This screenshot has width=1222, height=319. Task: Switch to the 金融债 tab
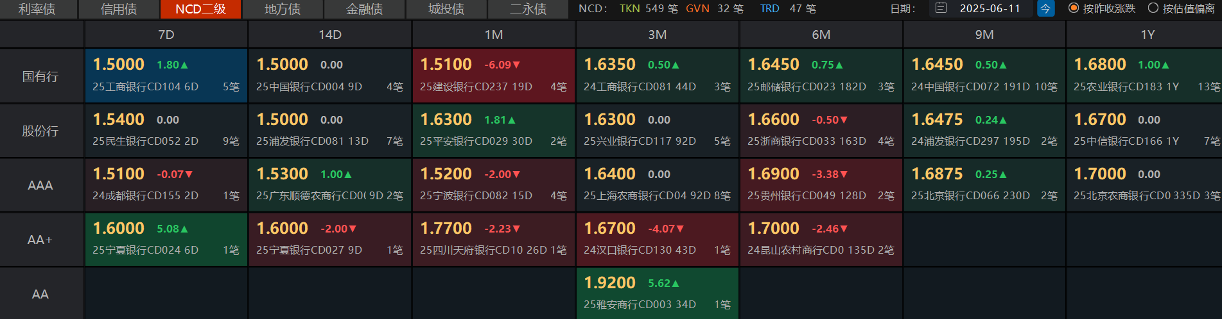365,9
